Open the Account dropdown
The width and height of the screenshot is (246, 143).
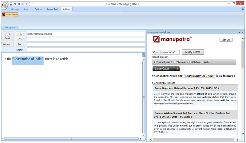pyautogui.click(x=8, y=44)
